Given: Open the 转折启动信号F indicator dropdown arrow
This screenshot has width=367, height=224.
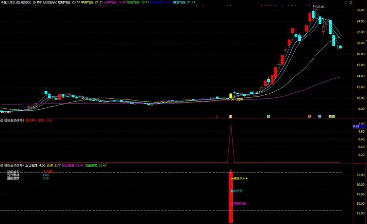Looking at the screenshot, I should tap(2, 165).
